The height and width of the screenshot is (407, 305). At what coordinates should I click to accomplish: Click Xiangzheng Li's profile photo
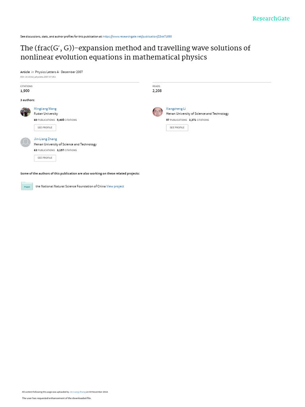point(157,112)
